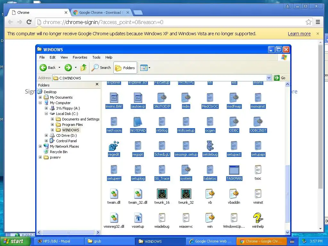Image resolution: width=328 pixels, height=246 pixels.
Task: Bookmark page with Chrome star icon
Action: tap(308, 22)
